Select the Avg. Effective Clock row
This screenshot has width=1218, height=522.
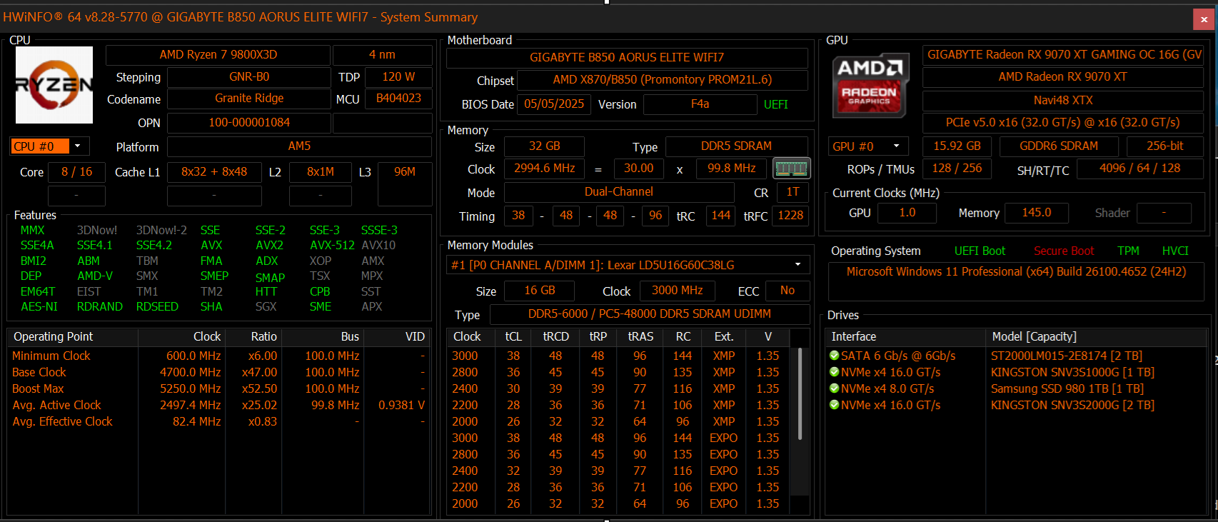218,421
